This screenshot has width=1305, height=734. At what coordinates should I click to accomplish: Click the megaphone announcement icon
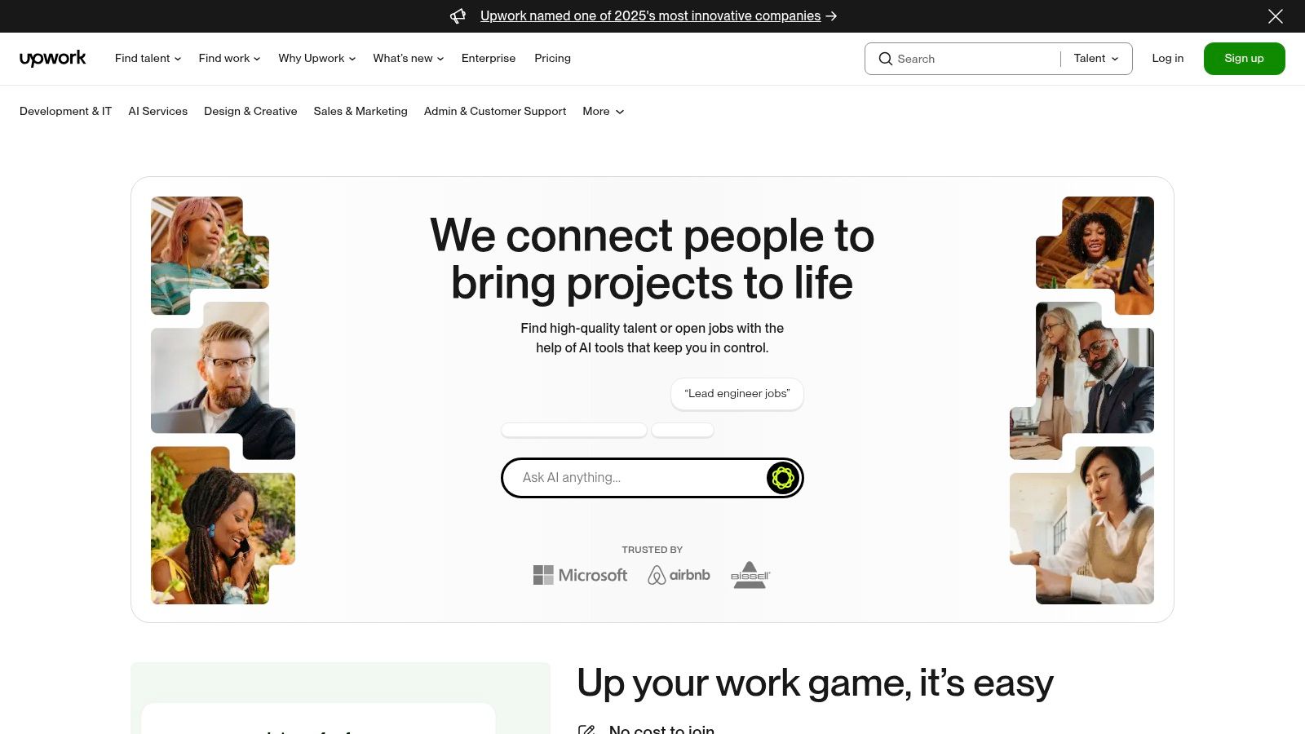[458, 16]
